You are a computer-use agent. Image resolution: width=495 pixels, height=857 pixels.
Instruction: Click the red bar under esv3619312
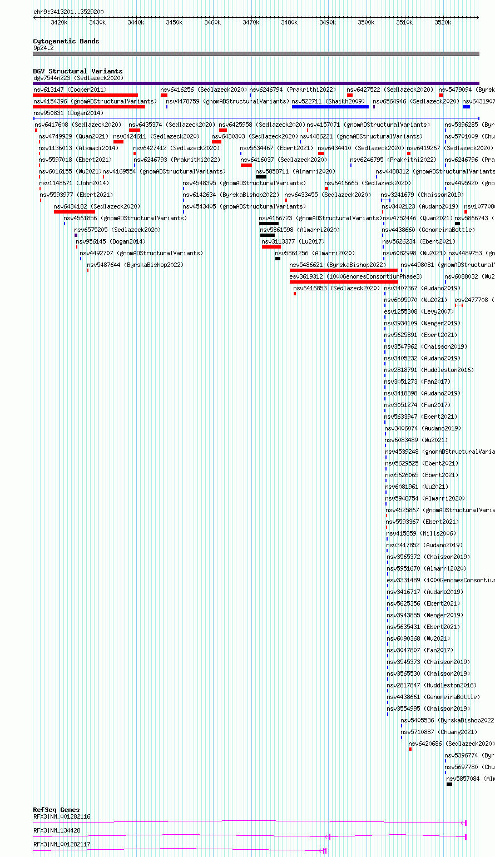pos(344,282)
